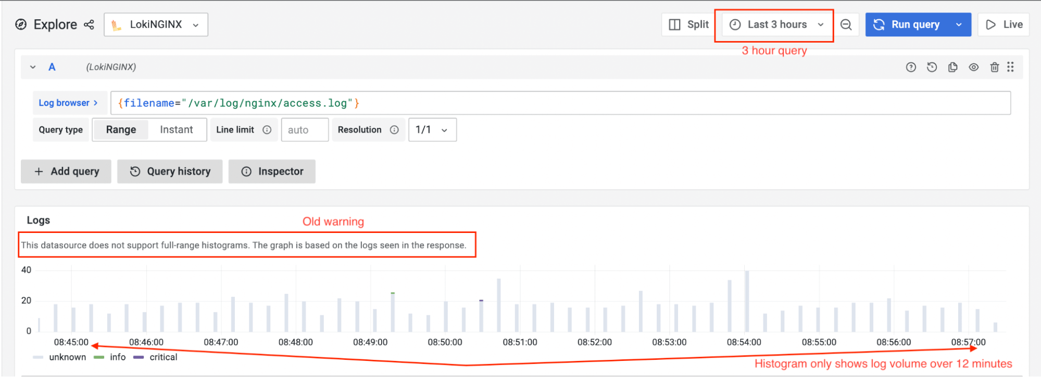Image resolution: width=1041 pixels, height=377 pixels.
Task: Click the Resolution info icon
Action: 394,130
